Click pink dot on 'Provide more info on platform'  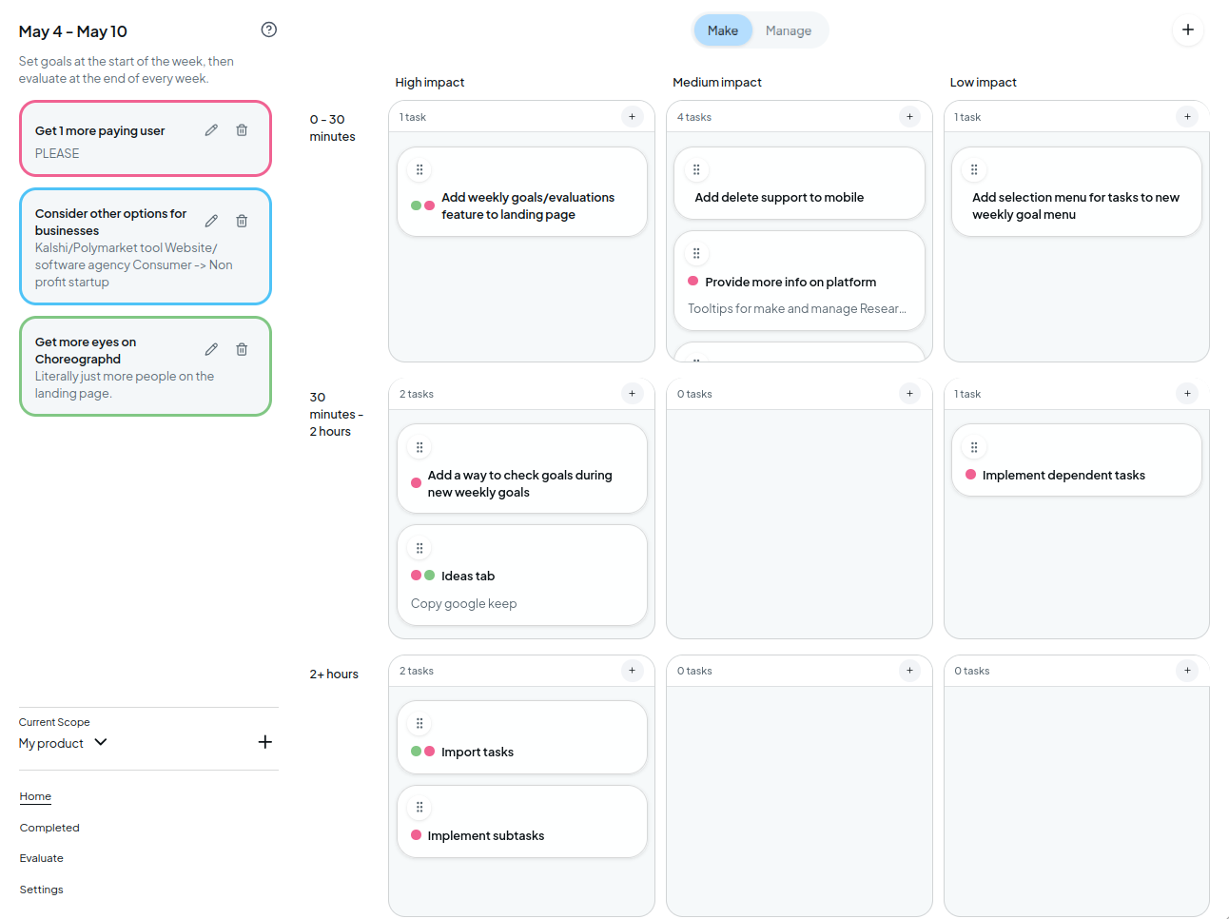tap(693, 282)
